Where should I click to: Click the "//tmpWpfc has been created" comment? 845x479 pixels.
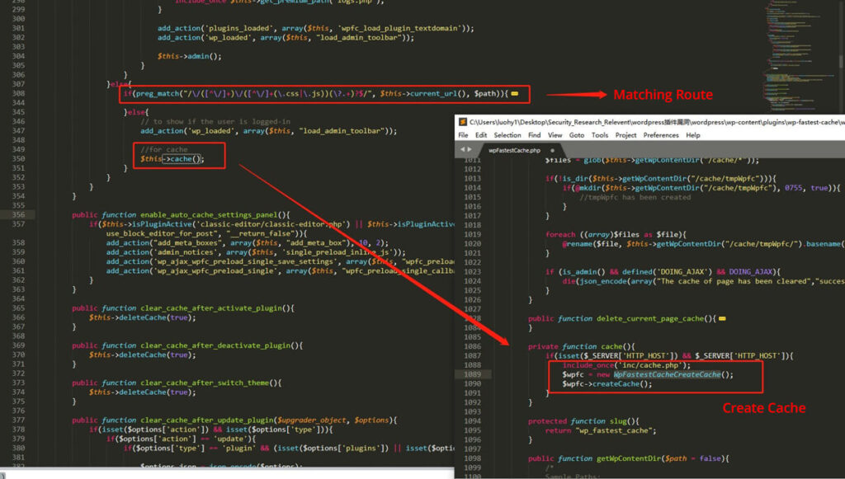click(x=635, y=198)
